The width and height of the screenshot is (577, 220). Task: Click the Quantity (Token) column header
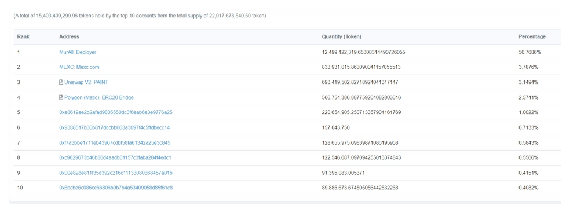tap(341, 37)
